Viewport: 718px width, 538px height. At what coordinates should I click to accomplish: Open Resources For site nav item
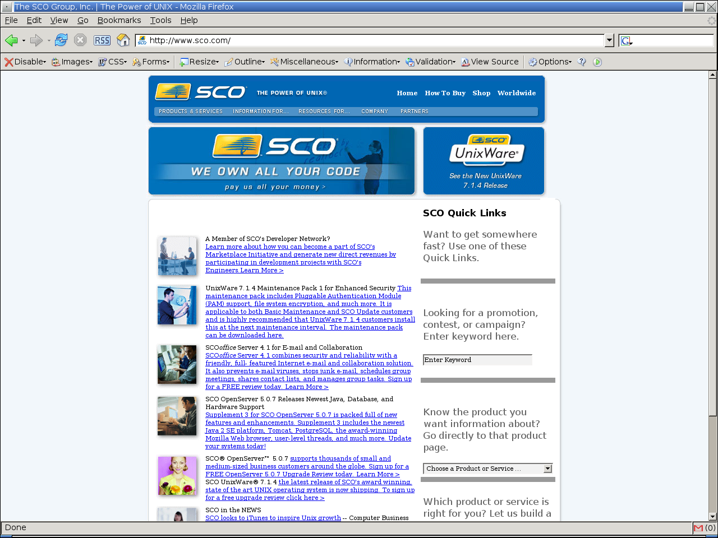point(324,112)
